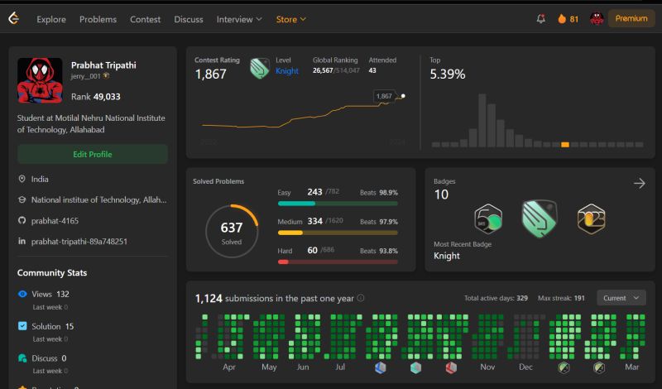The width and height of the screenshot is (662, 389).
Task: Click the "Rank 49,033" text
Action: 96,97
